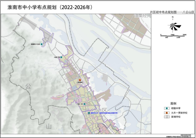
Task: Click the 初级中学 legend symbol
Action: pos(167,108)
